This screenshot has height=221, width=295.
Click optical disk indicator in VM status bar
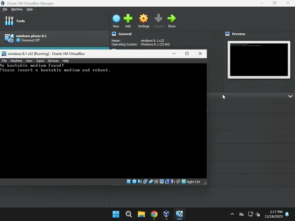pos(134,182)
